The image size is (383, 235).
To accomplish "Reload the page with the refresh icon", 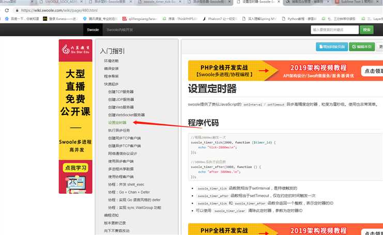I will click(7, 10).
